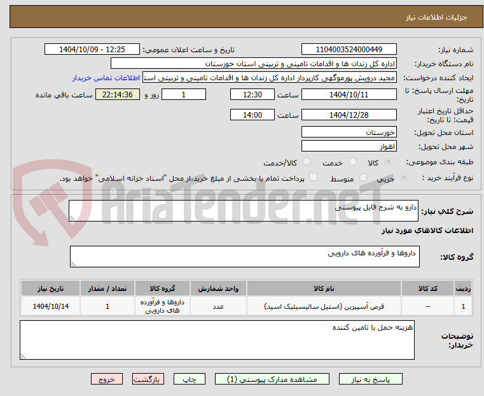Screen dimensions: 484x396
Task: Select the خدمت radio button
Action: [x=352, y=162]
